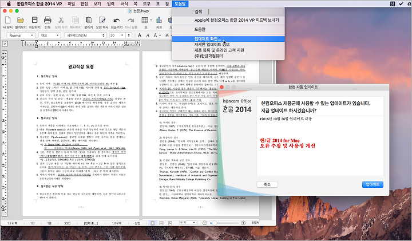Click the 업데이트 button in update dialog
This screenshot has height=241, width=412.
click(x=373, y=184)
